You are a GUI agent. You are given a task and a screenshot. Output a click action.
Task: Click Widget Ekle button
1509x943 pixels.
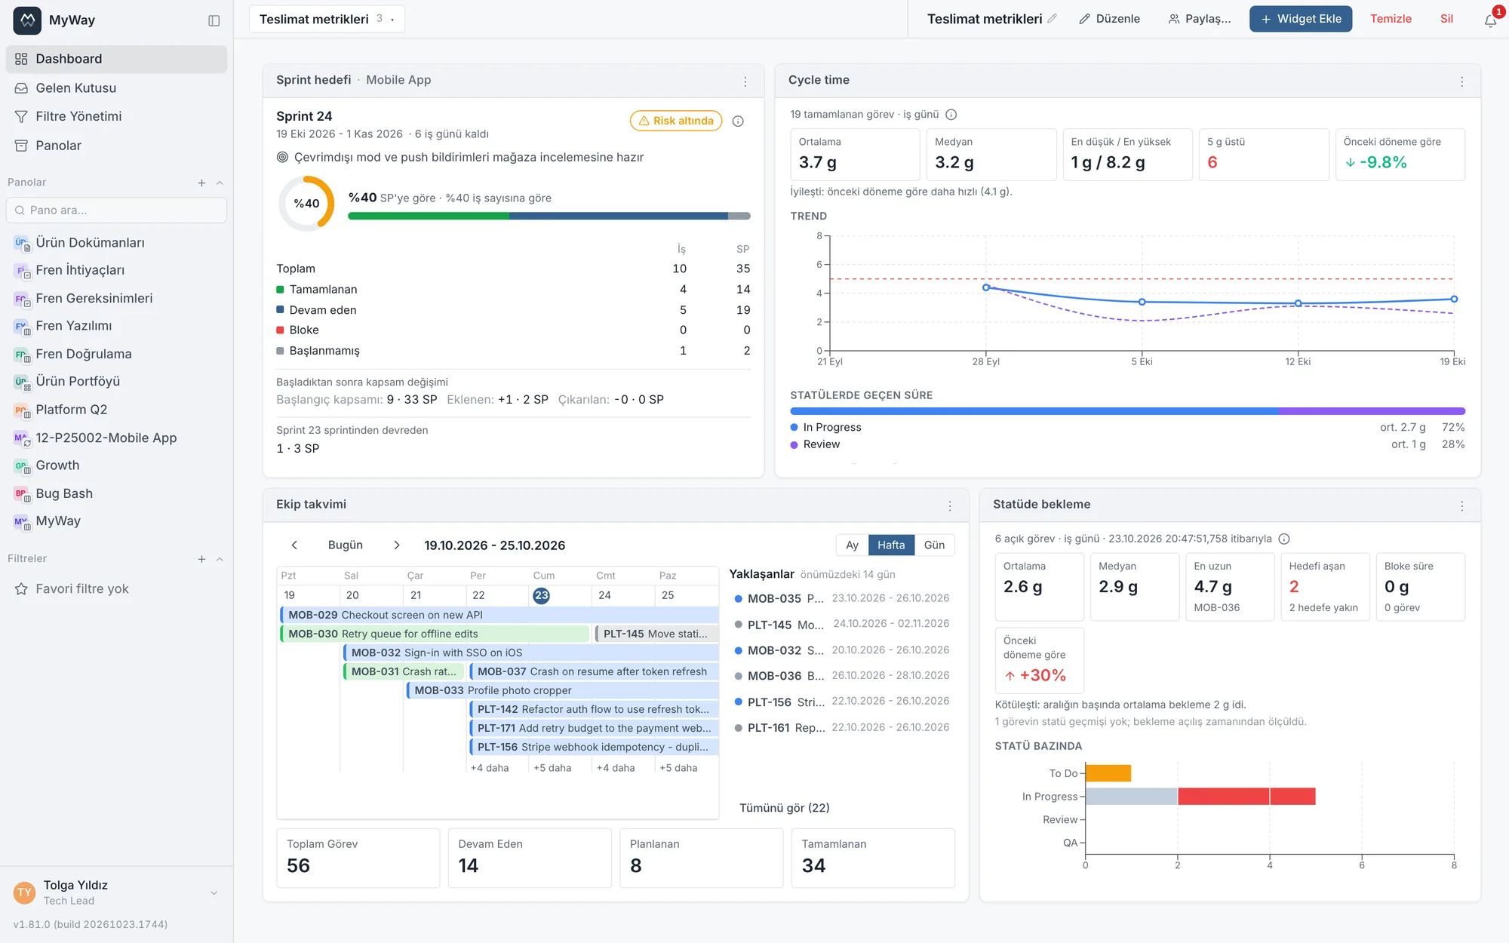pos(1301,19)
